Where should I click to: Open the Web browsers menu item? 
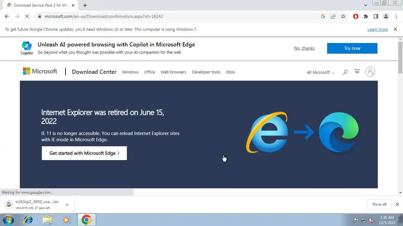click(x=173, y=72)
